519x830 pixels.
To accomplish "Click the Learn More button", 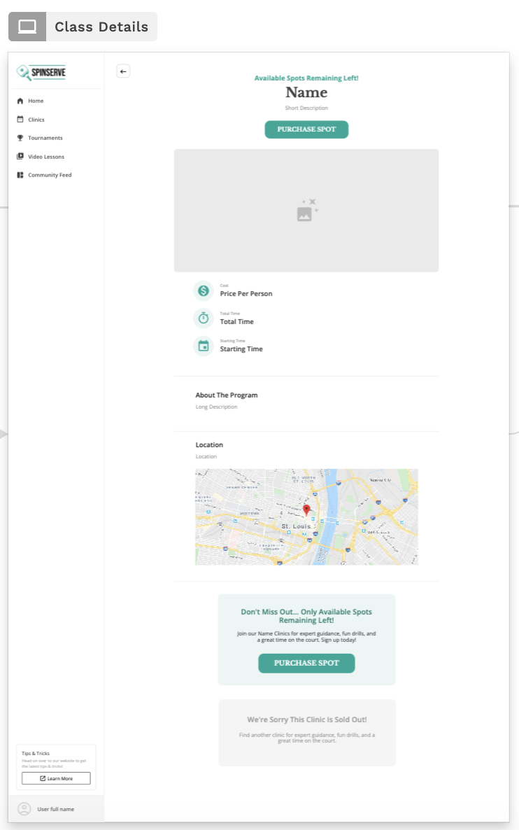I will tap(56, 778).
